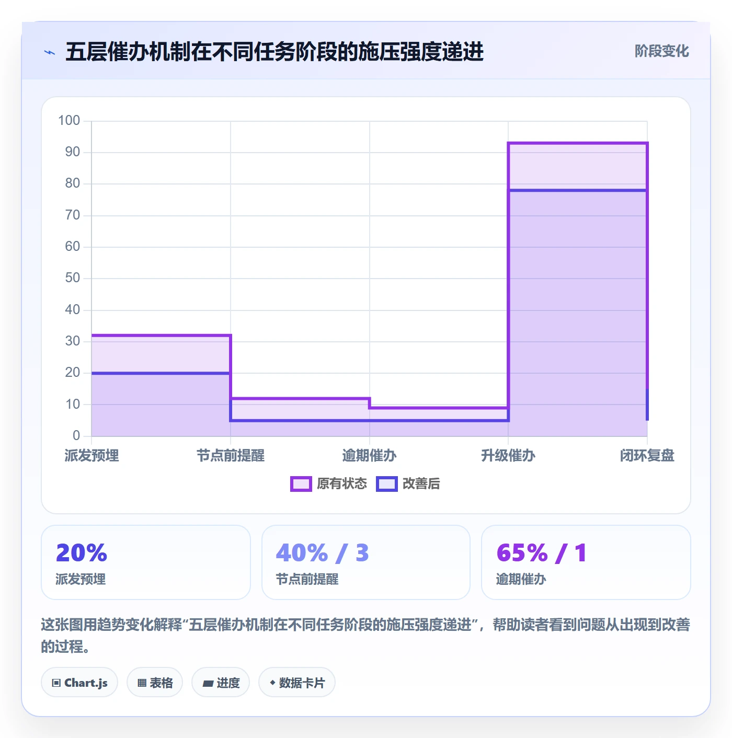Click the 100 y-axis tick label

tap(69, 121)
